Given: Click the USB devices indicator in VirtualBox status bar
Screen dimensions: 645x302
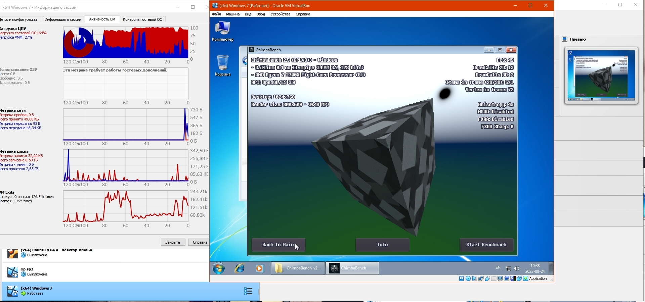Looking at the screenshot, I should [487, 279].
